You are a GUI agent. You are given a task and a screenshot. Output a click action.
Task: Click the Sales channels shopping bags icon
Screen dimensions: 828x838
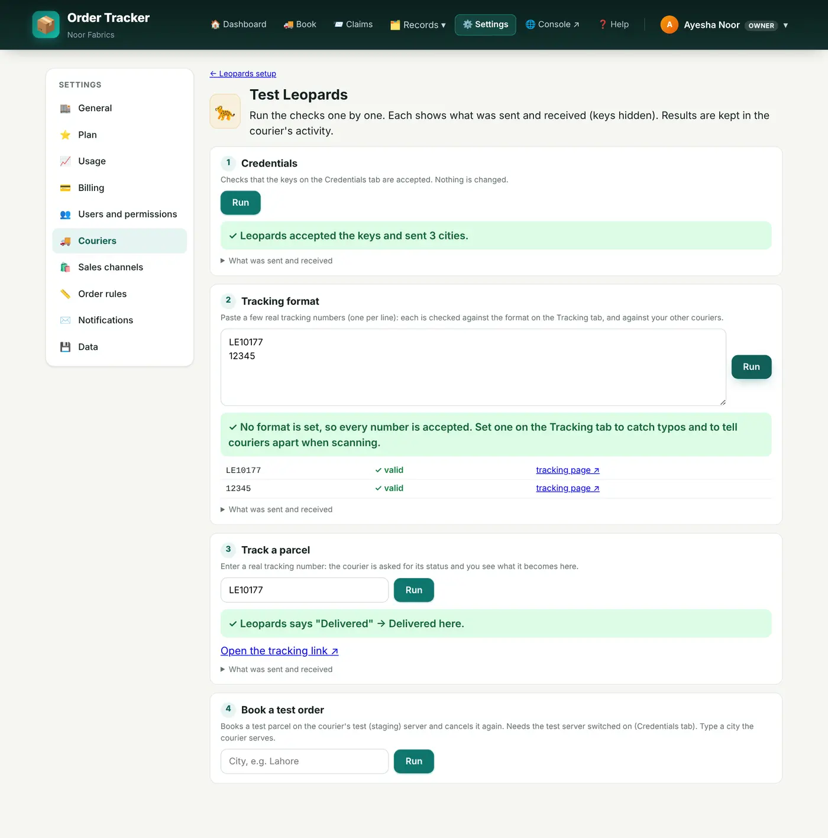[x=66, y=267]
